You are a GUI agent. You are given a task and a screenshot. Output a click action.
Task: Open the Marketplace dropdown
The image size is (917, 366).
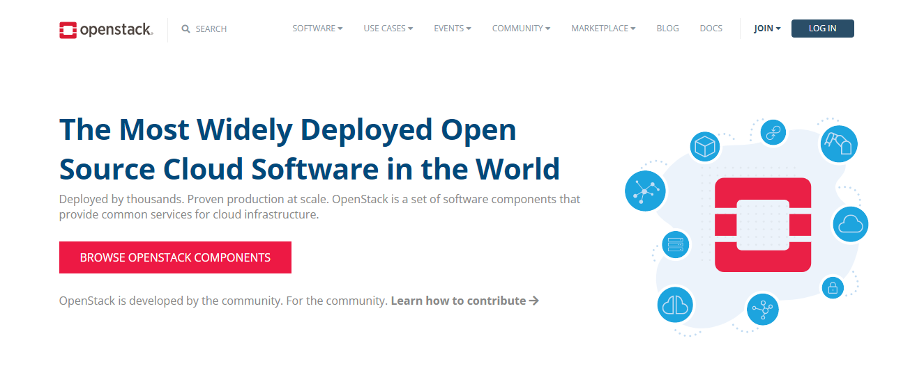[x=603, y=29]
